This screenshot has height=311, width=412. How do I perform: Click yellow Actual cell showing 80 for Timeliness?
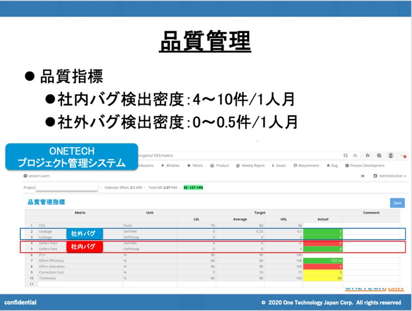point(323,278)
